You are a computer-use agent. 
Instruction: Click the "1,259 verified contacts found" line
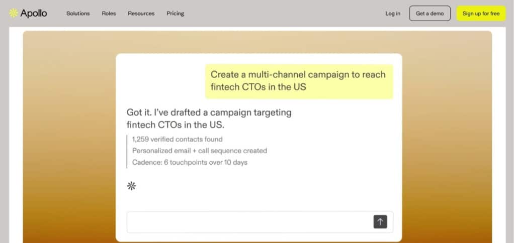pos(177,139)
